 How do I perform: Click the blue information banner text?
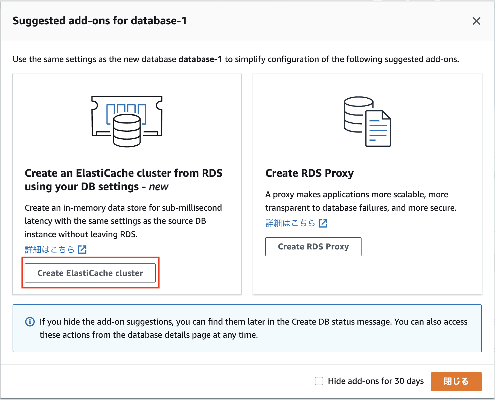pos(246,328)
